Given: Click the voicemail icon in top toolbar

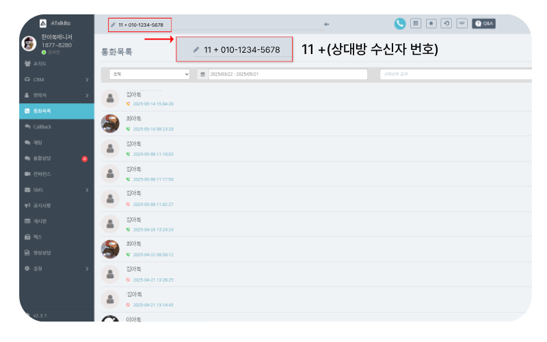Looking at the screenshot, I should (462, 23).
